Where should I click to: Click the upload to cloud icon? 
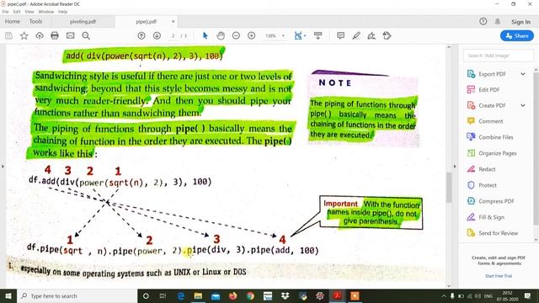[x=40, y=35]
